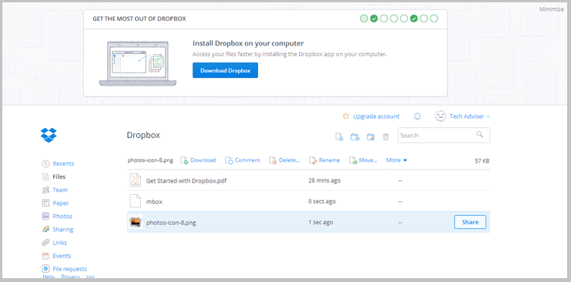This screenshot has height=282, width=571.
Task: Click Minimize on the banner
Action: click(551, 9)
